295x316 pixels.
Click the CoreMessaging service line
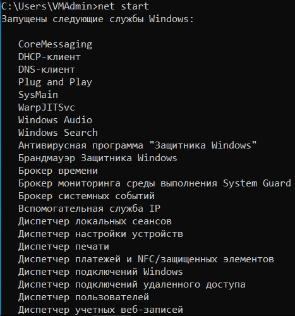click(55, 44)
